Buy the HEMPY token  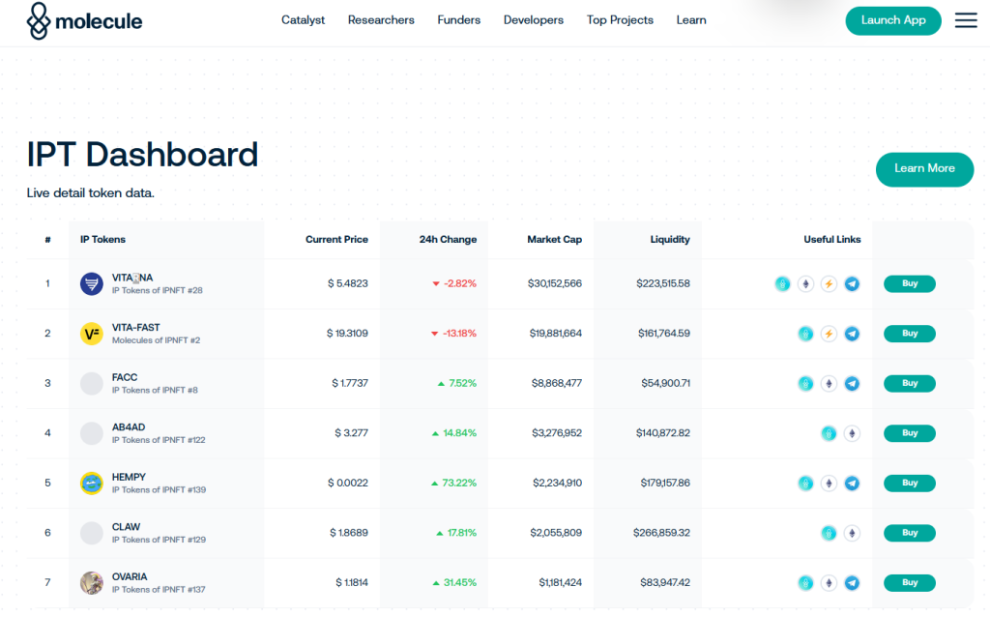[x=909, y=484]
